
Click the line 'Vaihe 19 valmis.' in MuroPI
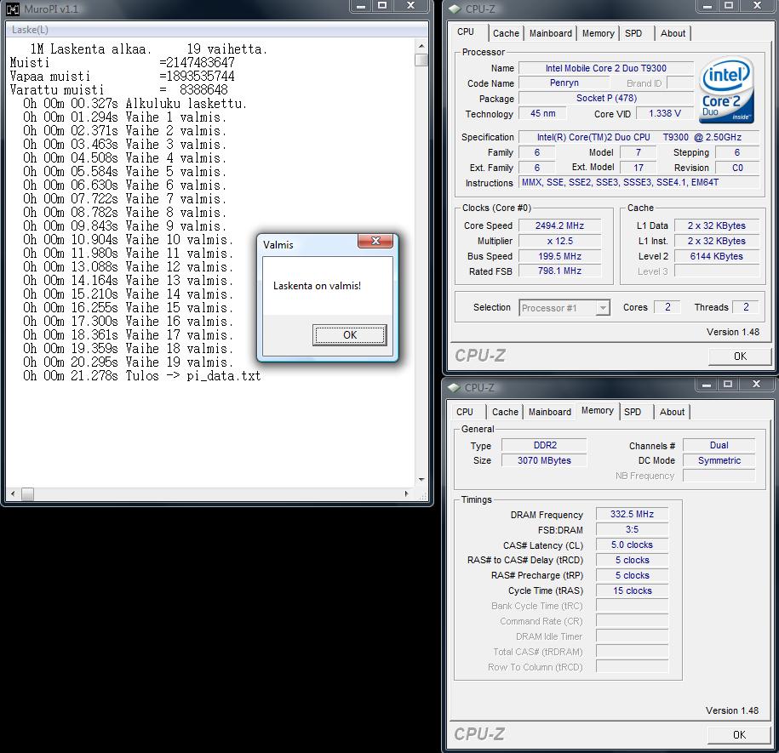tap(180, 362)
